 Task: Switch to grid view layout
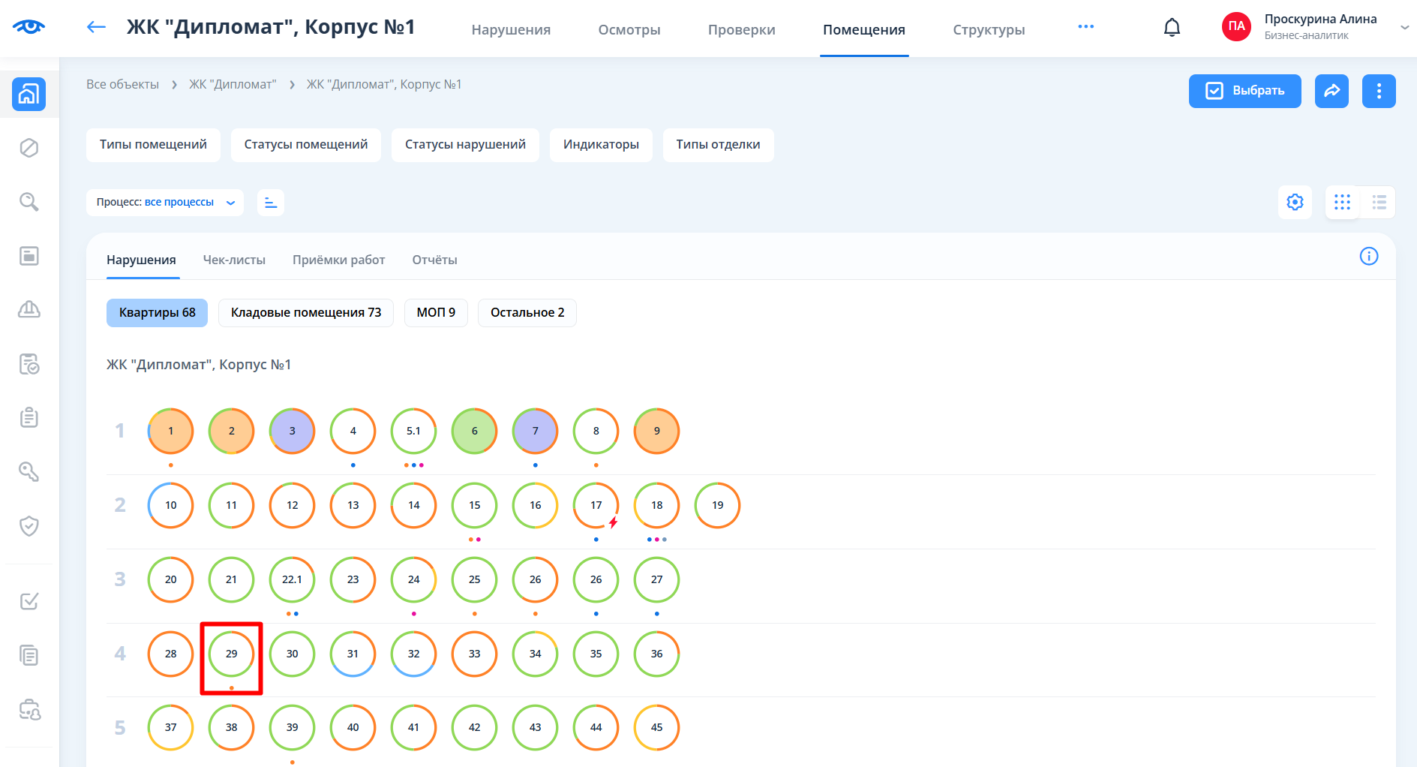1342,202
